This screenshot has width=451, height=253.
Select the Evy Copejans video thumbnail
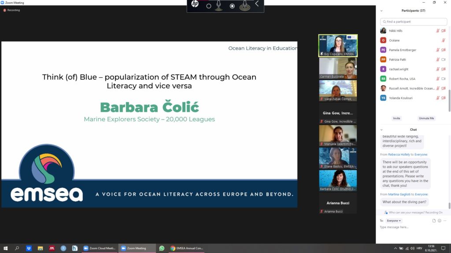[338, 46]
